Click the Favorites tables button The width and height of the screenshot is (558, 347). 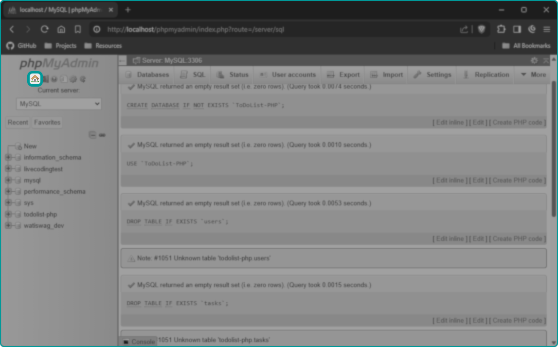pyautogui.click(x=47, y=123)
